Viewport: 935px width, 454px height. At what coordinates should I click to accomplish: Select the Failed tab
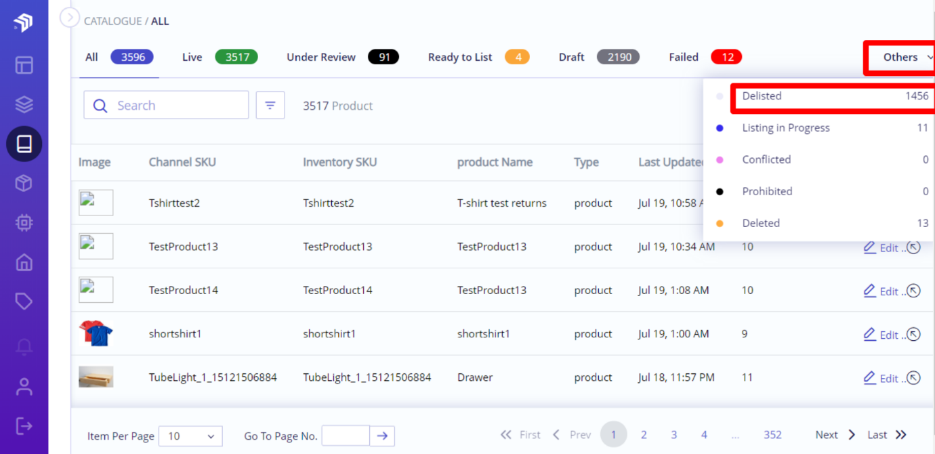pyautogui.click(x=705, y=57)
